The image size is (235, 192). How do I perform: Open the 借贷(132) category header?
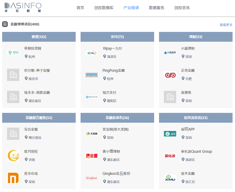39,37
